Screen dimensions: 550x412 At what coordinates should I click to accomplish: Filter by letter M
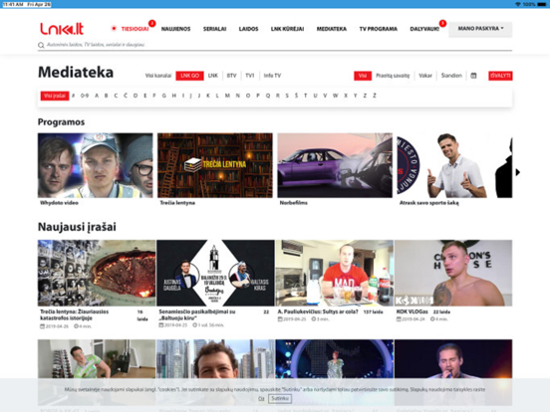(227, 96)
